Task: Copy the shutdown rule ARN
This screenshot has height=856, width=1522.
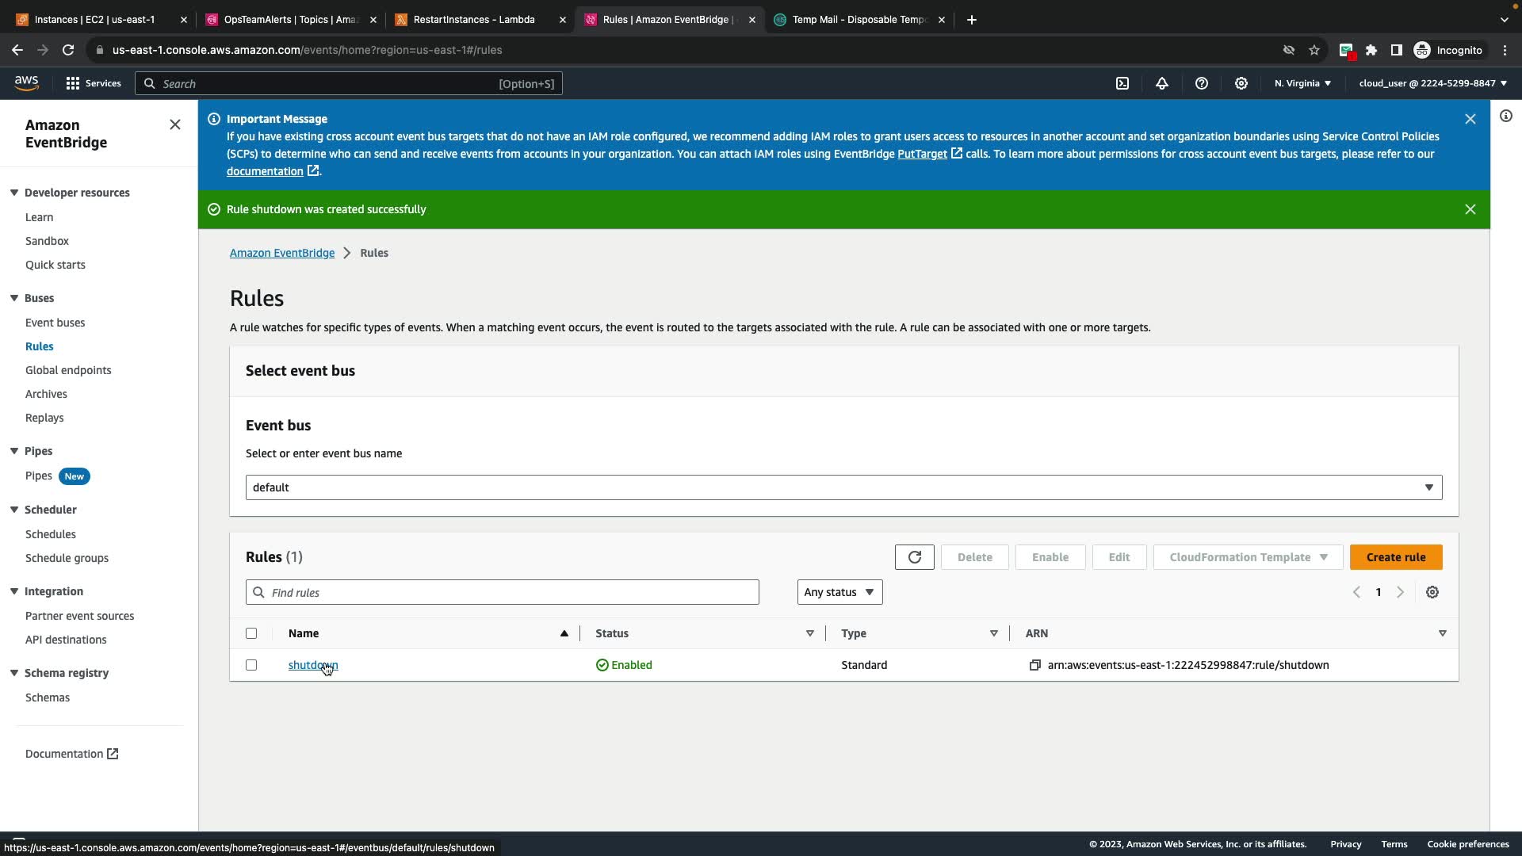Action: 1034,665
